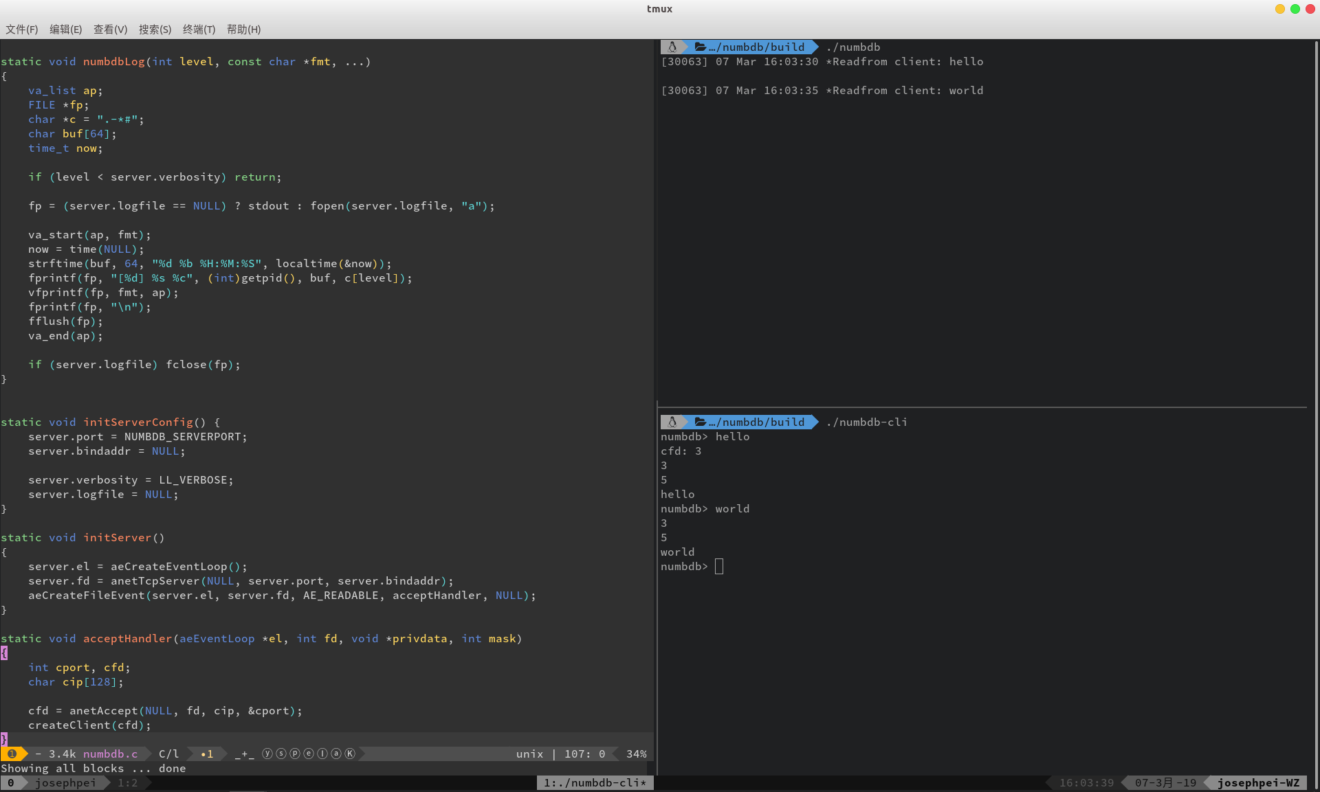Click the 'cfd: 3' output line

point(681,451)
